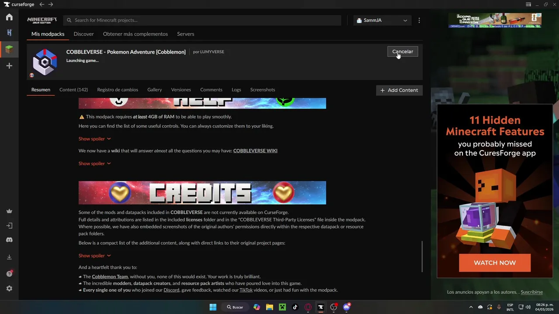Add a new game with plus icon

pos(9,66)
